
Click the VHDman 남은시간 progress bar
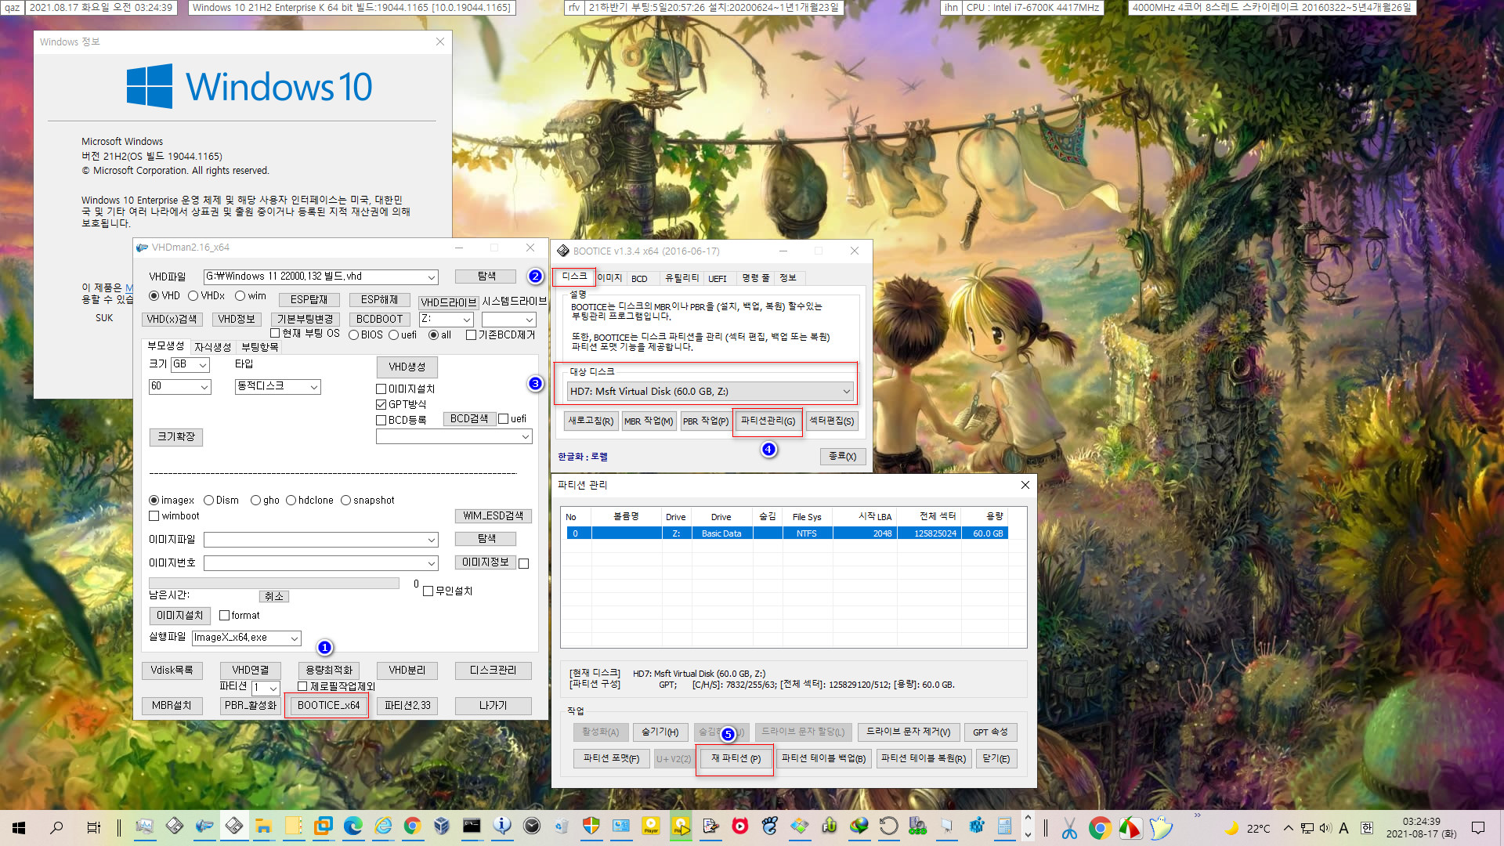click(274, 584)
